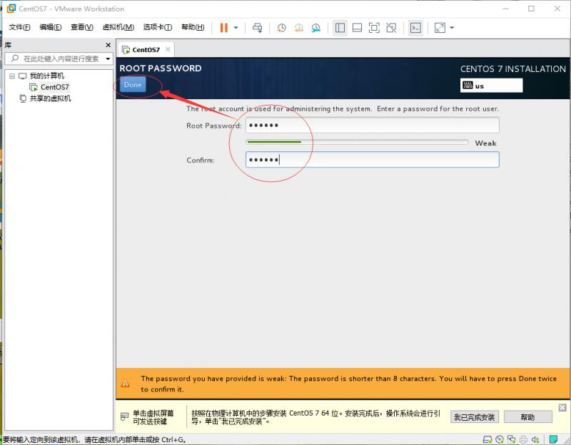Collapse the 我的计算机 tree node

12,76
